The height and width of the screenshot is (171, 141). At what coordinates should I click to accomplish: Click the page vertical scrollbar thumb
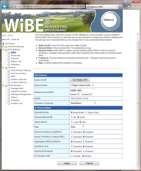[x=138, y=104]
